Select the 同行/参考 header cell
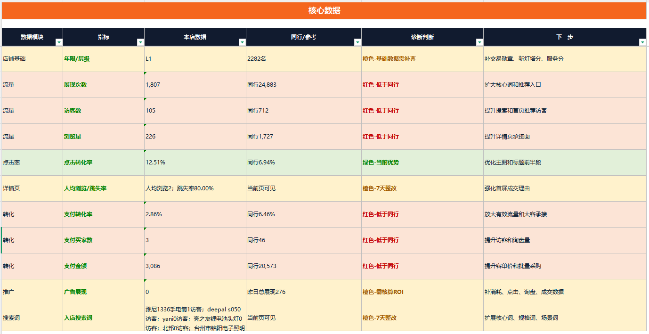The width and height of the screenshot is (649, 334). (304, 37)
